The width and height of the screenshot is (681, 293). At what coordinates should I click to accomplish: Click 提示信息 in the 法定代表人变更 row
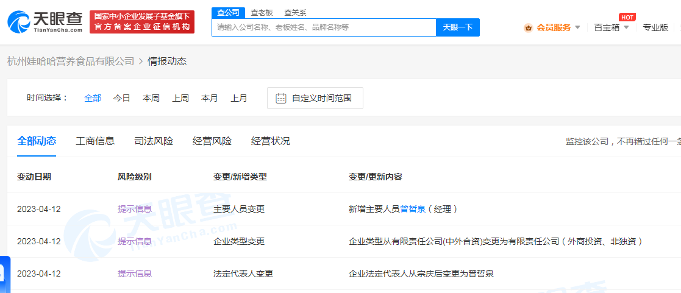(135, 274)
